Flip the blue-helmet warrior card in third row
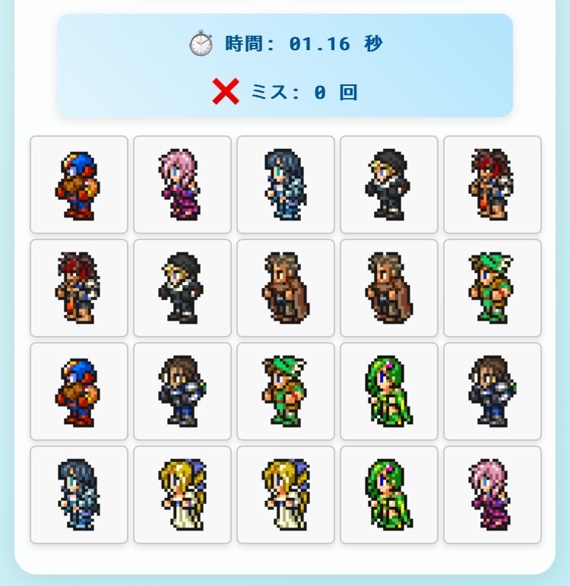 click(79, 391)
